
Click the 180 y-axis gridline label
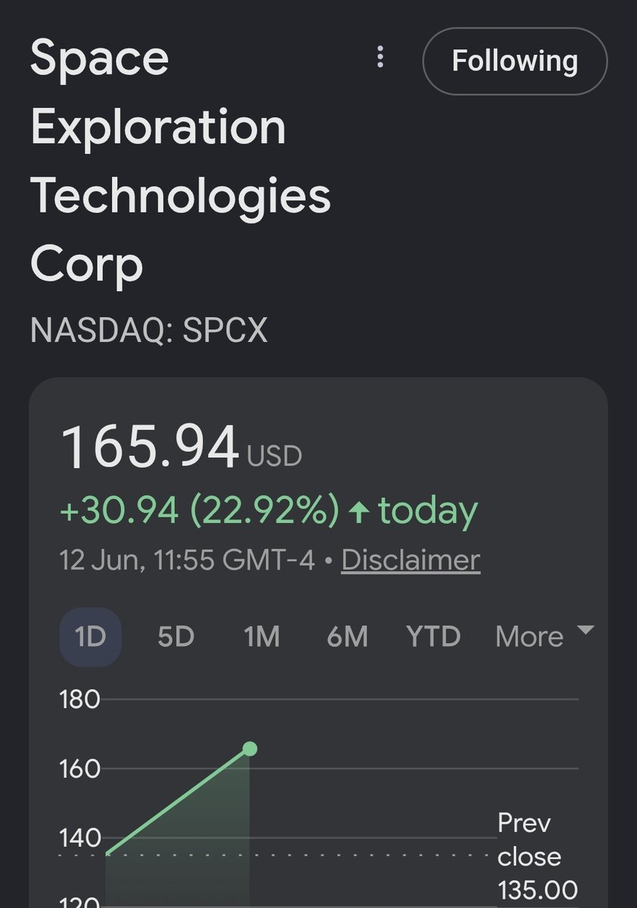pyautogui.click(x=80, y=699)
